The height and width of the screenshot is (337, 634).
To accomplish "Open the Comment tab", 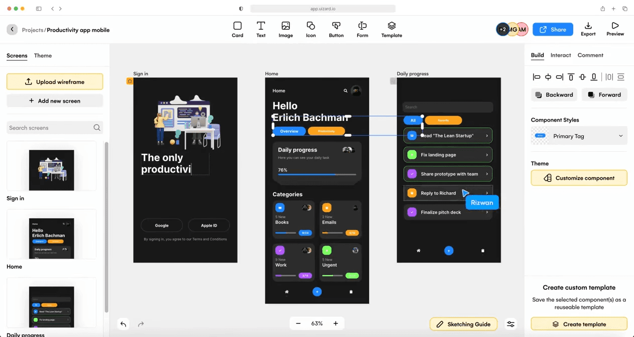I will click(590, 55).
